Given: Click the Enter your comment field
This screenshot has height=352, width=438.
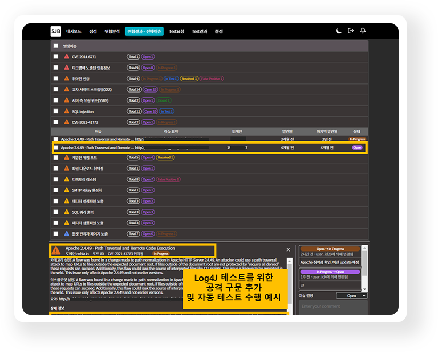Looking at the screenshot, I should click(332, 307).
